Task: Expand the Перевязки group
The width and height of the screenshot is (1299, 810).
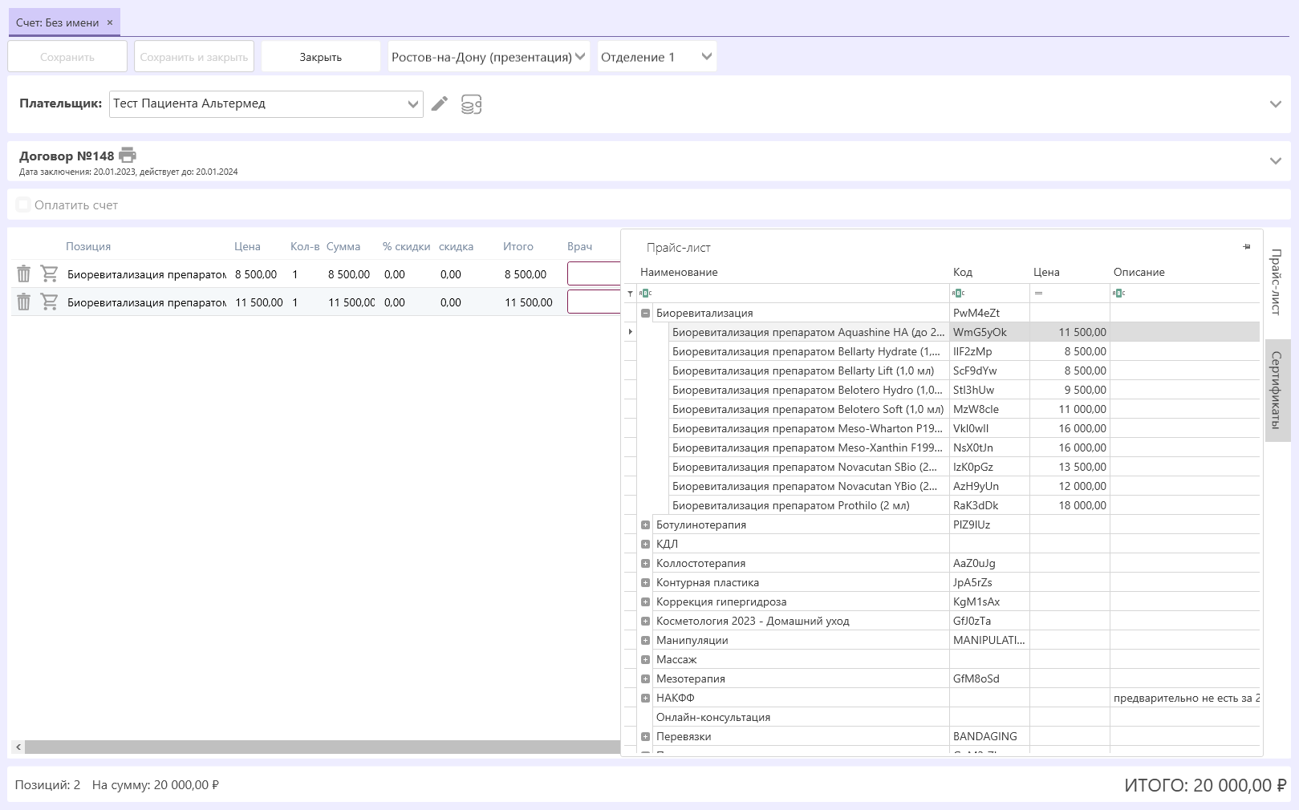Action: [645, 736]
